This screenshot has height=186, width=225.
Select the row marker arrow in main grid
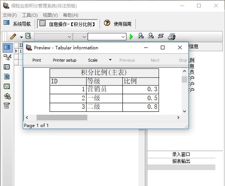(x=16, y=51)
